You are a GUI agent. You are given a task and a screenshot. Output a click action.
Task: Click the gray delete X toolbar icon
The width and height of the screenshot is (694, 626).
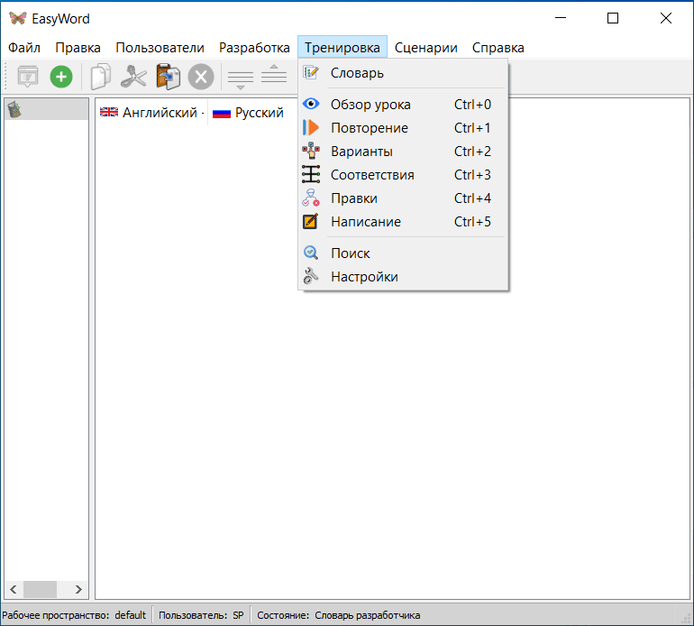click(x=201, y=77)
